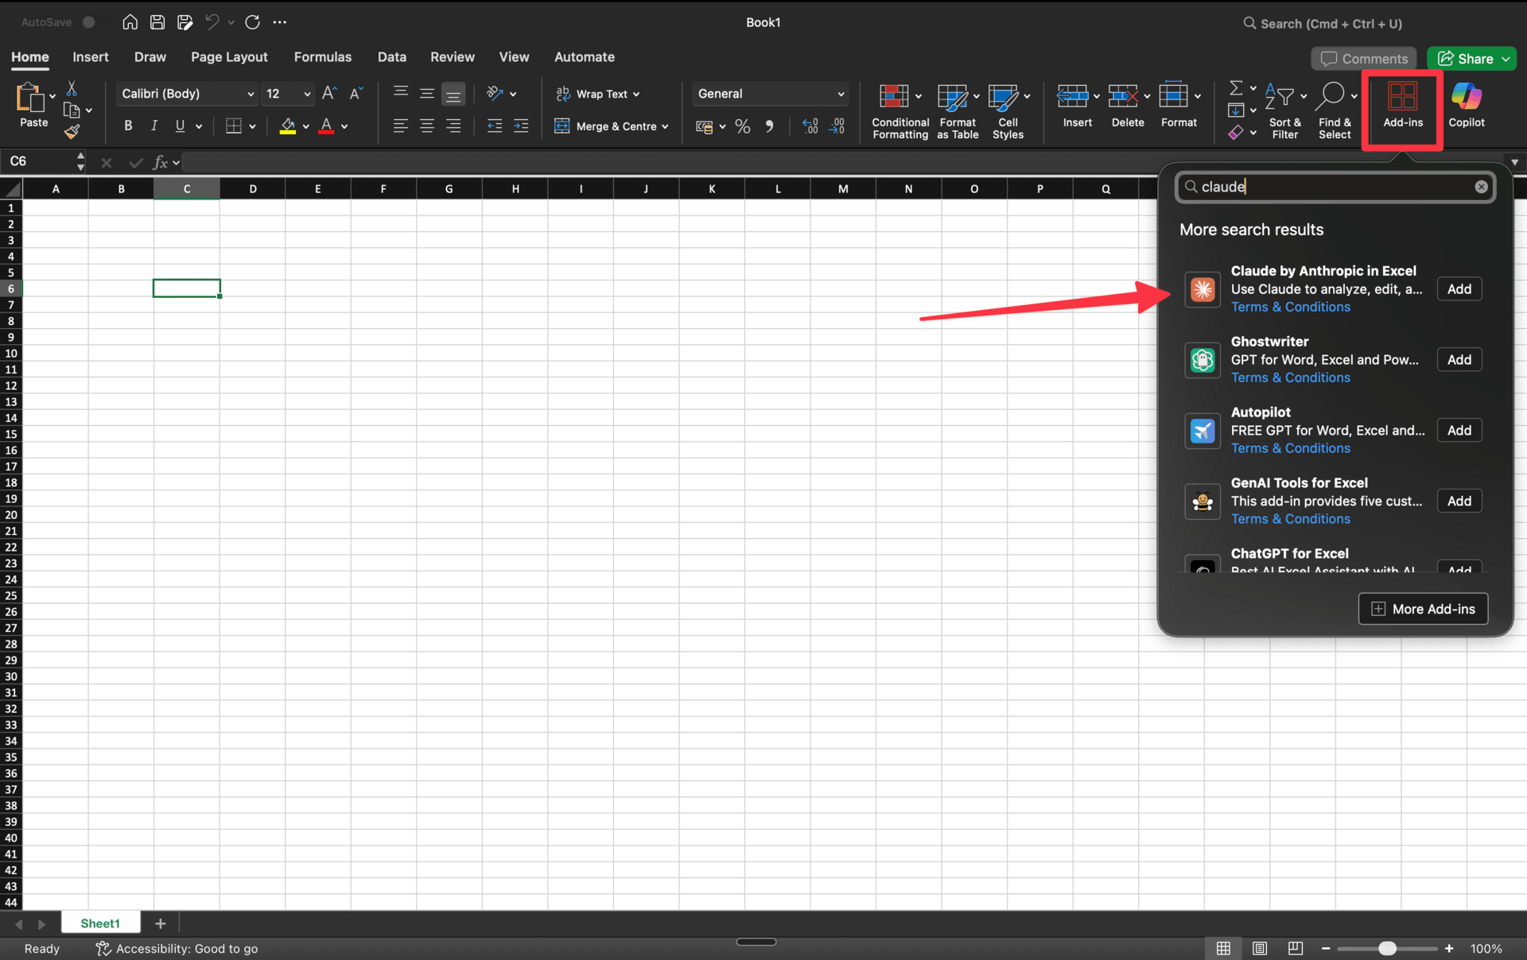
Task: Click the Merge & Centre icon
Action: coord(562,126)
